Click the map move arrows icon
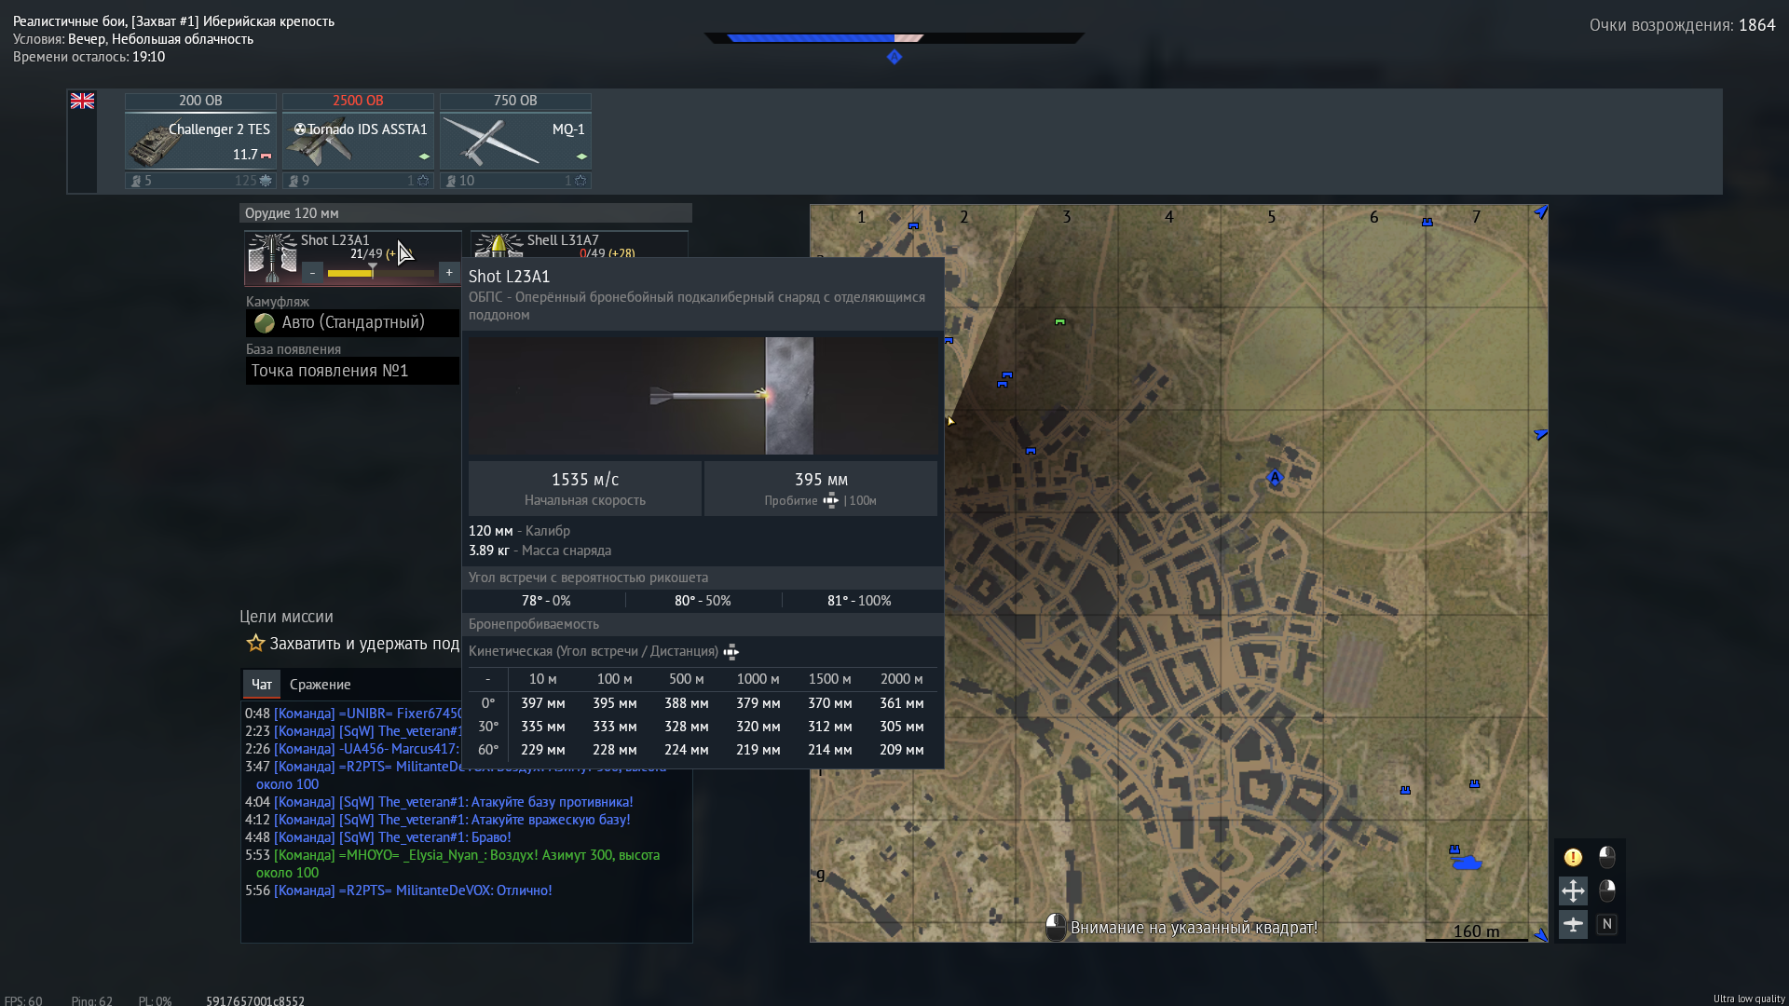1789x1006 pixels. point(1573,890)
